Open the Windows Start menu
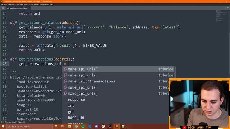 click(3, 126)
